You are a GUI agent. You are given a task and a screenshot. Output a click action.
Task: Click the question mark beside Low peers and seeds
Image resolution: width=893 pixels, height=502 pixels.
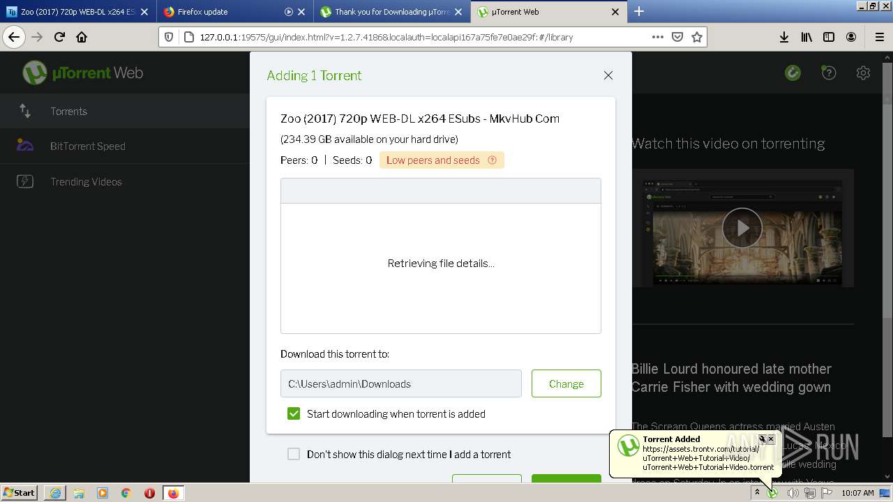point(493,160)
